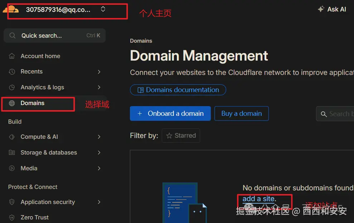Click the Analytics & logs chart icon
The width and height of the screenshot is (354, 223).
(x=12, y=87)
